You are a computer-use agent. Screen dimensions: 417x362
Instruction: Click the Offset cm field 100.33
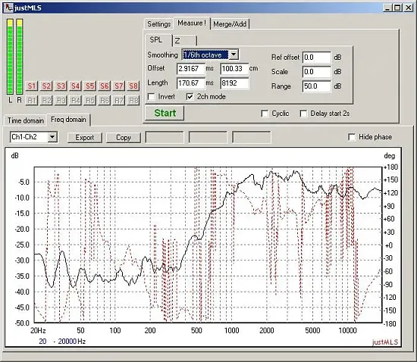pyautogui.click(x=234, y=69)
